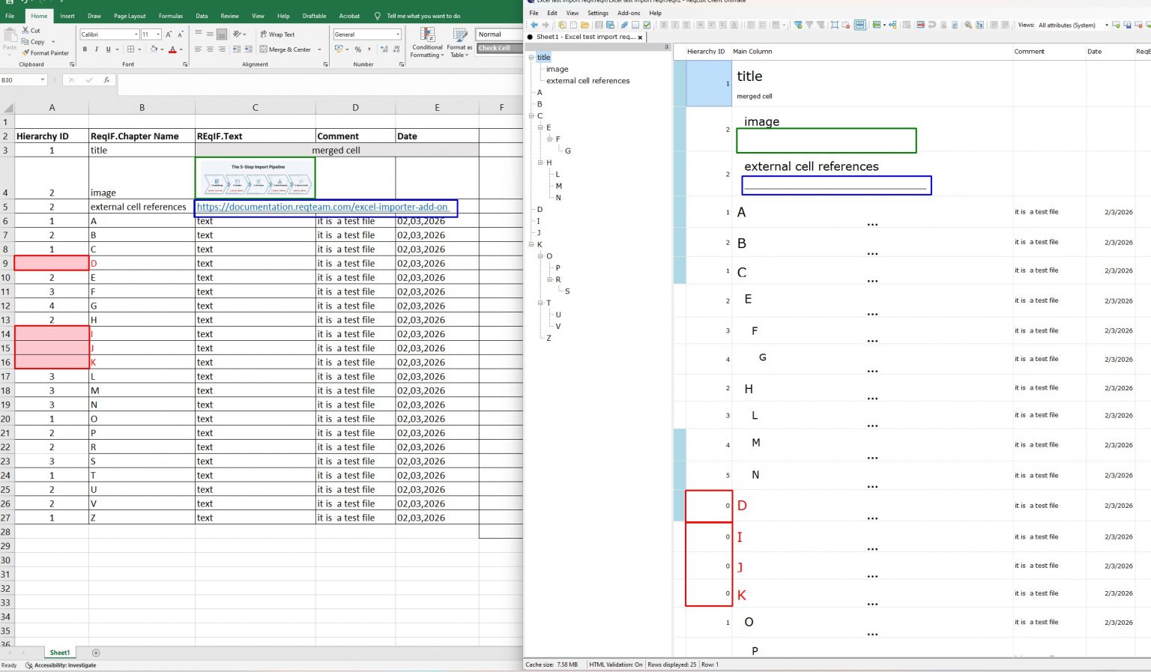Click the Merge & Center button

tap(285, 49)
